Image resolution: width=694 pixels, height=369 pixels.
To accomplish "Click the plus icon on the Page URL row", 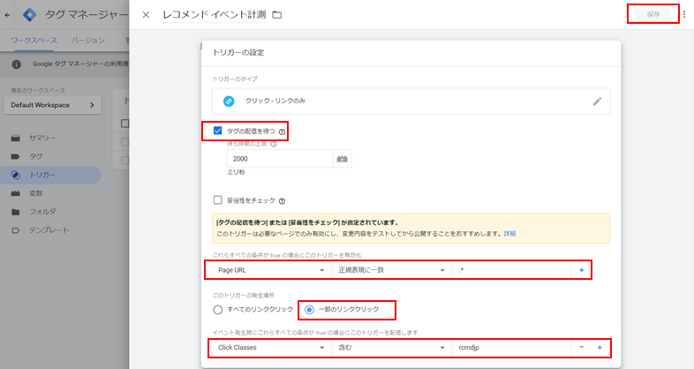I will click(x=581, y=270).
